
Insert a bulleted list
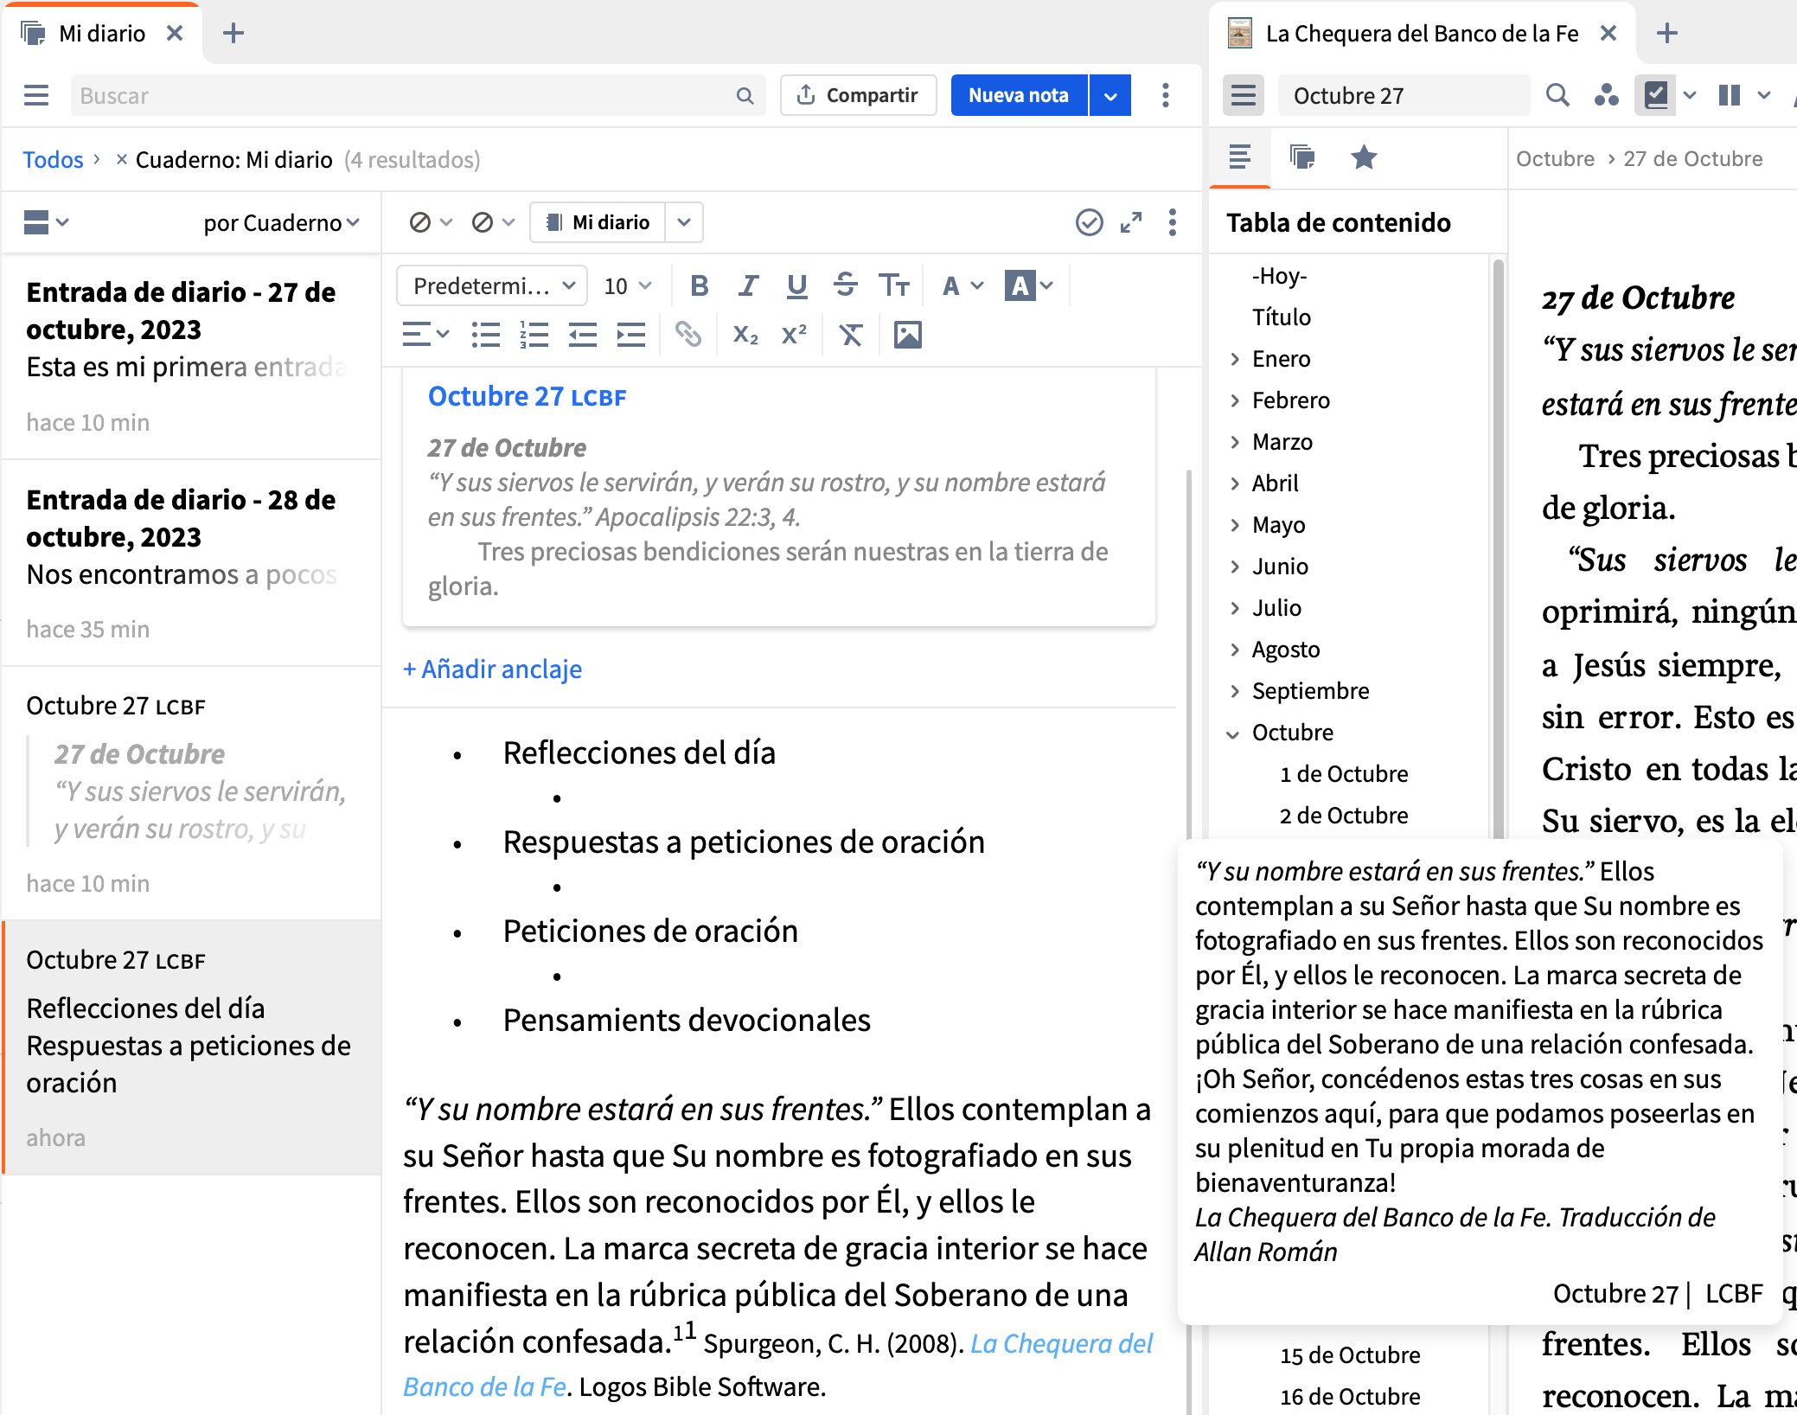coord(486,335)
